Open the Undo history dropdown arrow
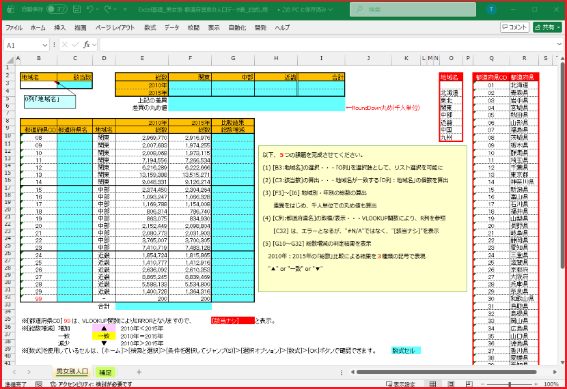The image size is (567, 389). tap(98, 10)
